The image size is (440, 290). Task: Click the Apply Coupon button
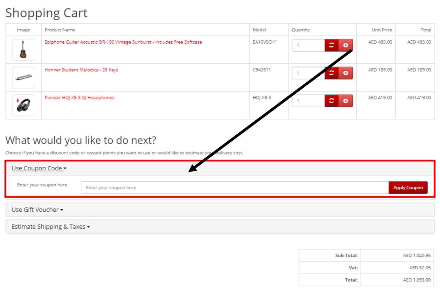pyautogui.click(x=408, y=187)
